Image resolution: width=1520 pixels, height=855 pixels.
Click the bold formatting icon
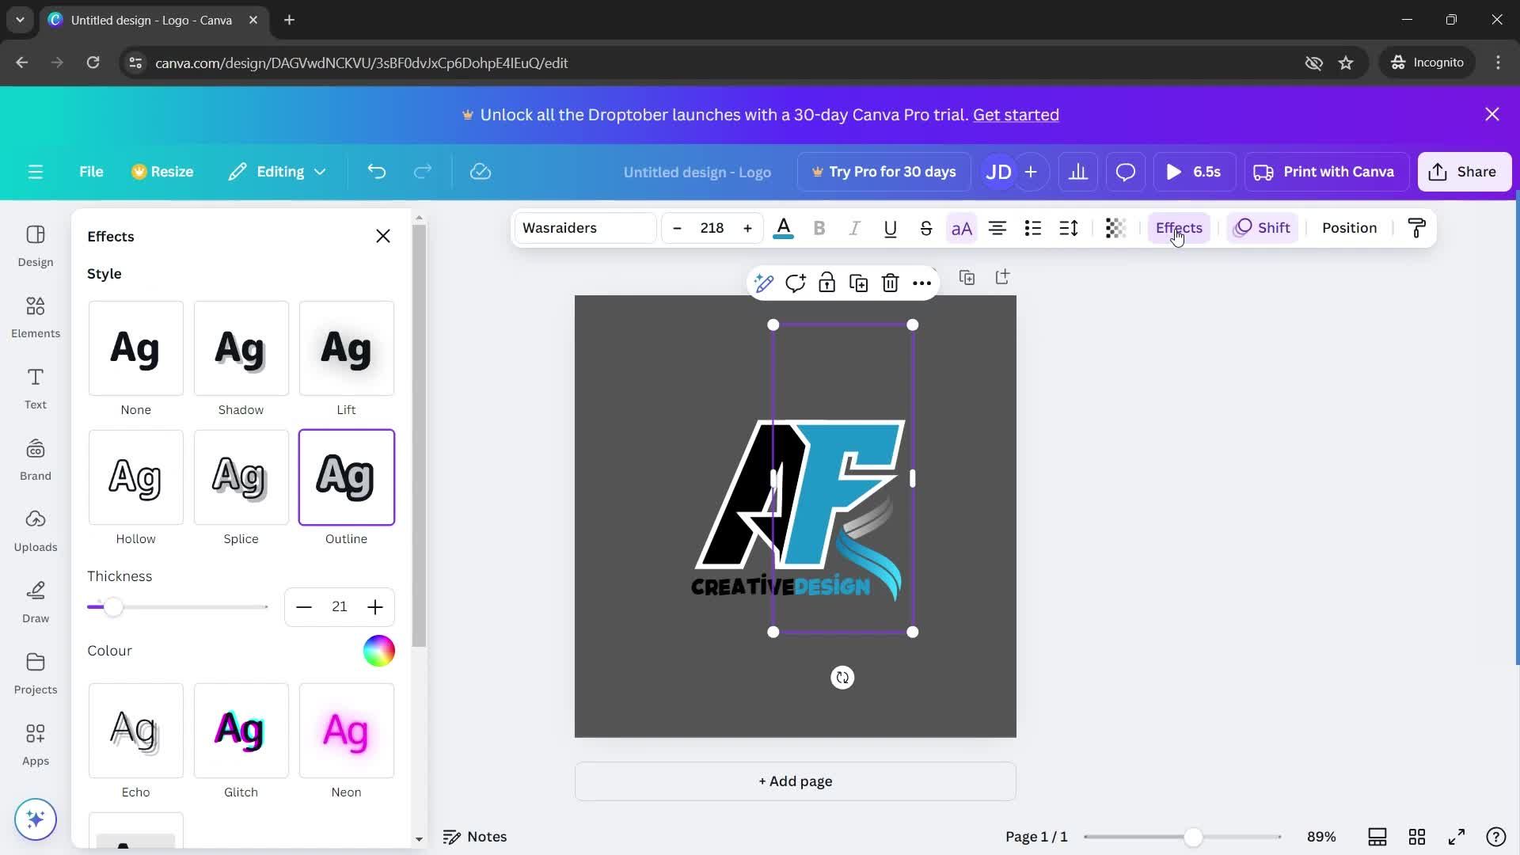click(819, 227)
